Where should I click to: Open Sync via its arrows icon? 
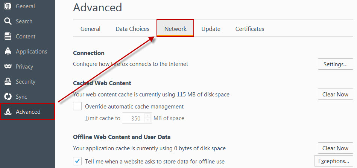(x=8, y=97)
